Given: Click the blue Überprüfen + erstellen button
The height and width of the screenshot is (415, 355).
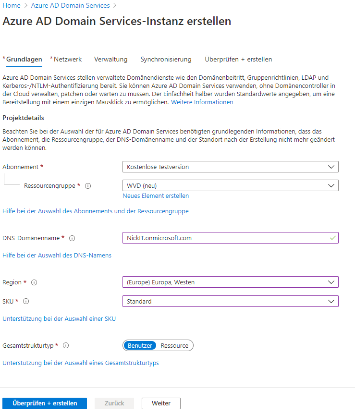Looking at the screenshot, I should [x=45, y=403].
